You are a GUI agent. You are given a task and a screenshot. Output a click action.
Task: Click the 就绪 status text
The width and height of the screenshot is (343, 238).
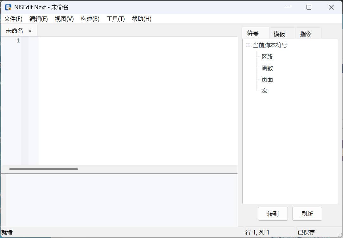coord(7,232)
